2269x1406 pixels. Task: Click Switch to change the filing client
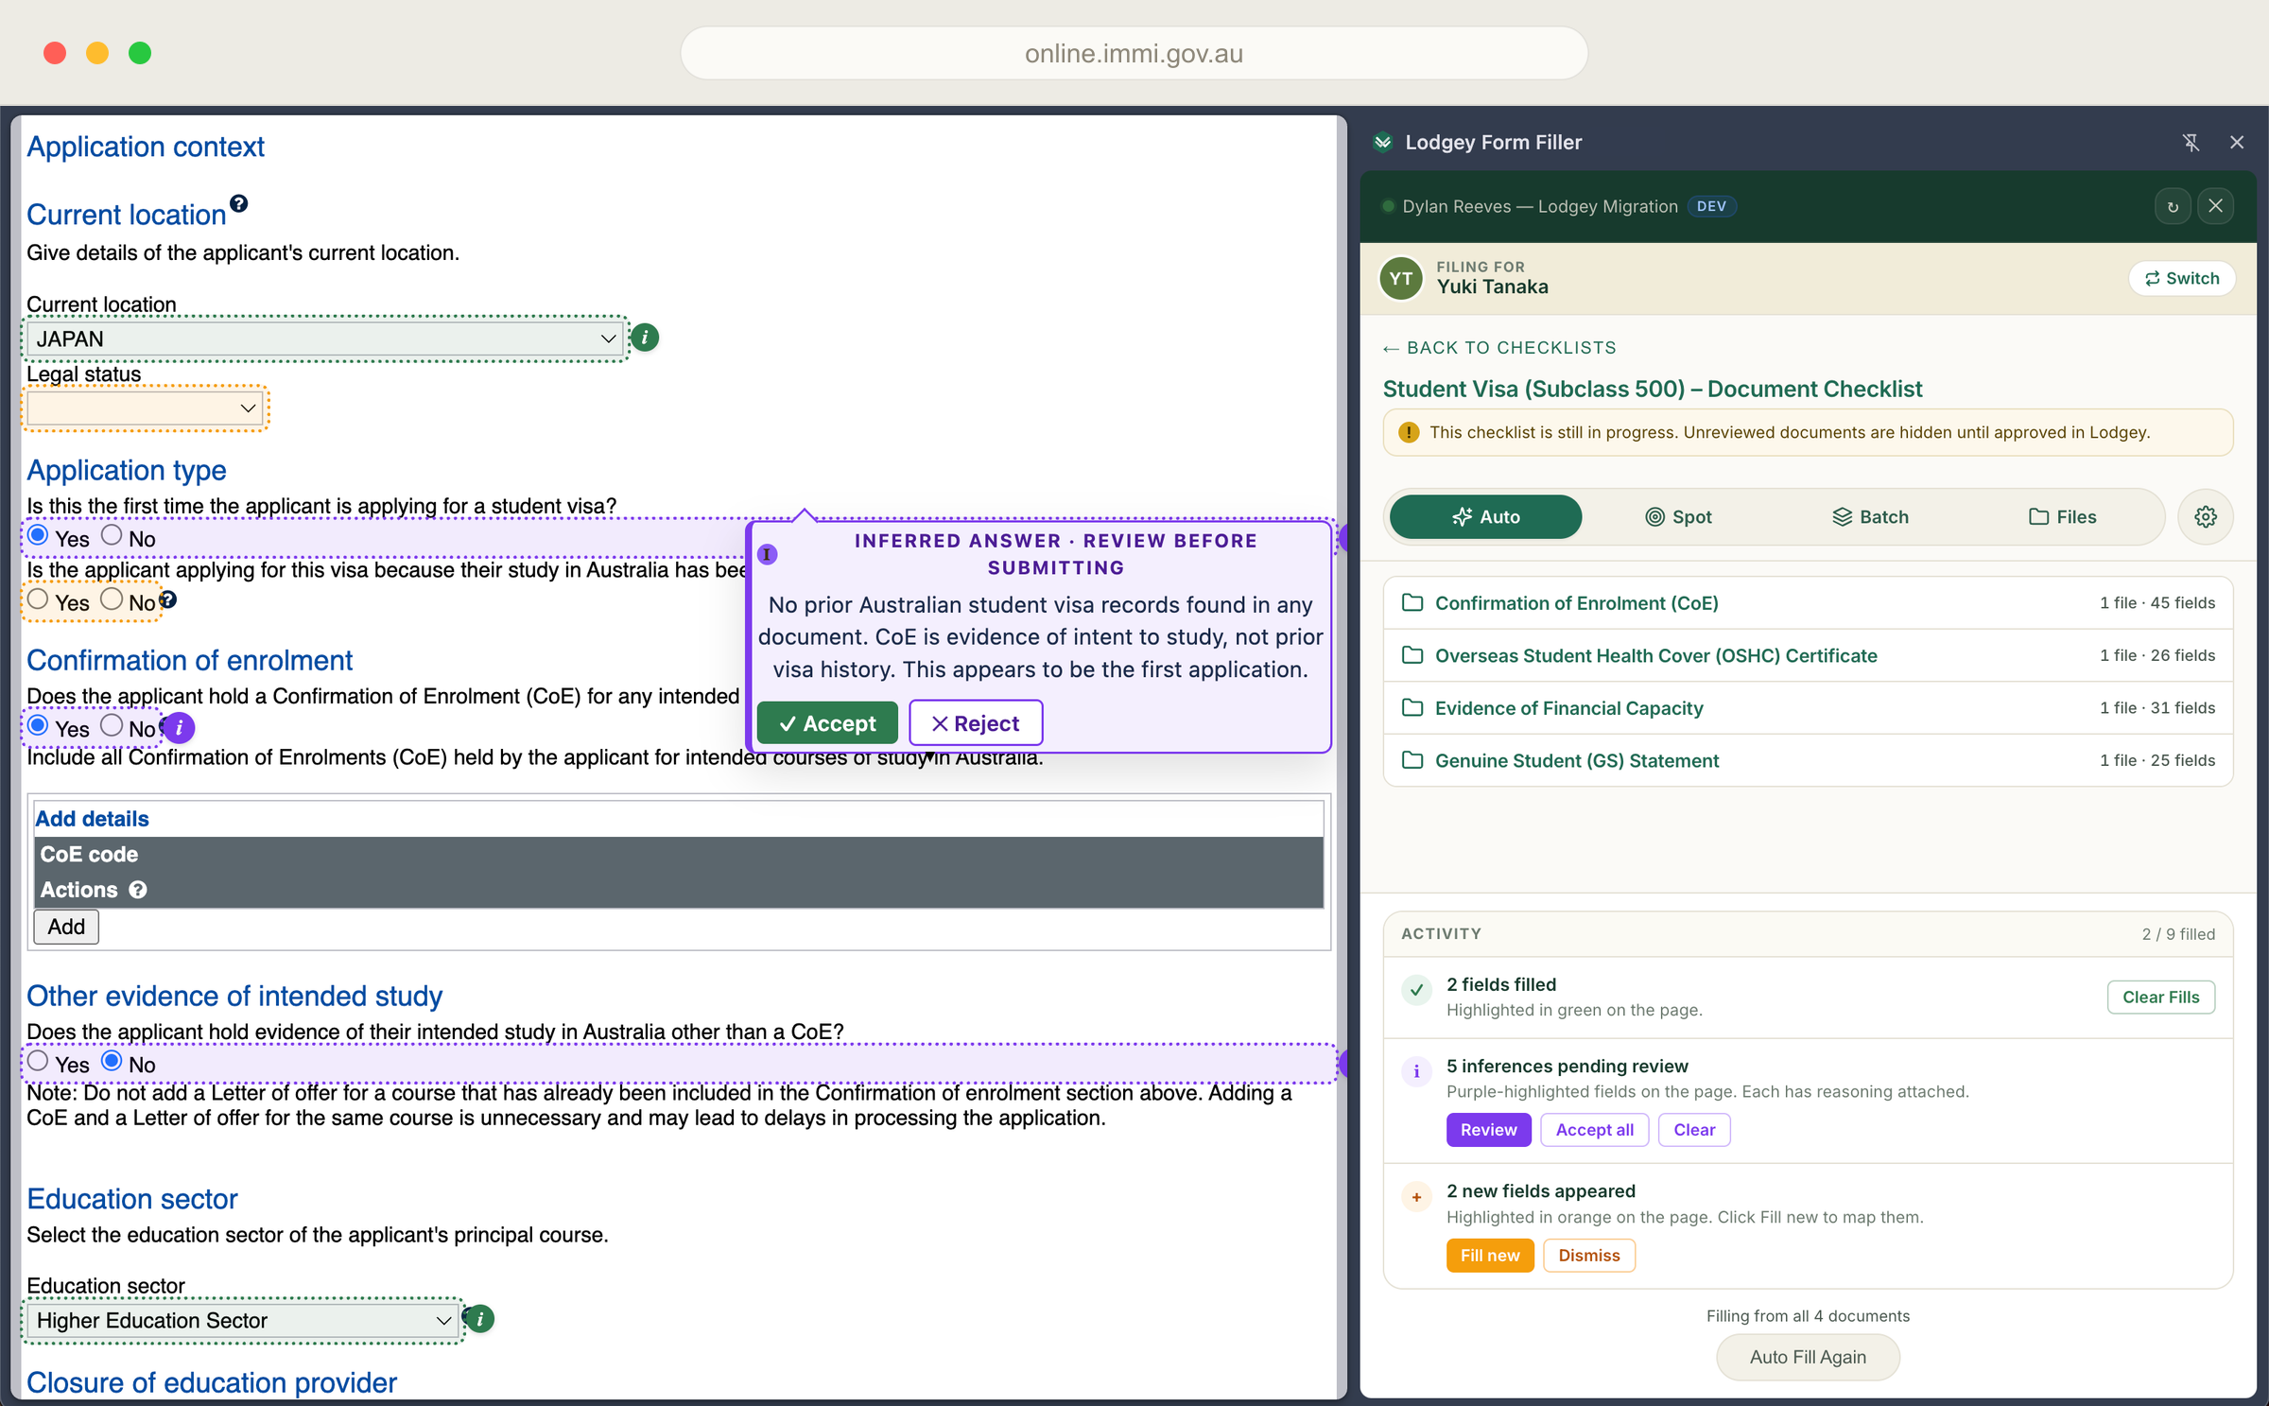[2182, 278]
